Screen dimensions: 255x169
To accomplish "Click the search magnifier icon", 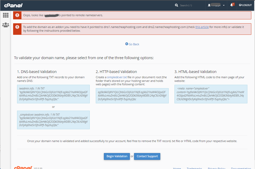I will (x=177, y=5).
